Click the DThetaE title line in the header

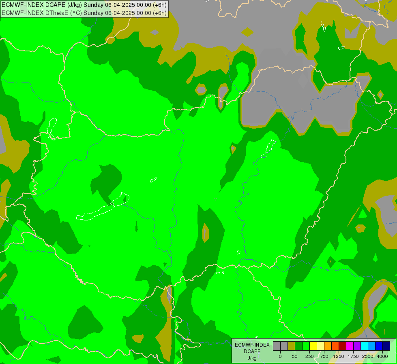(x=84, y=13)
